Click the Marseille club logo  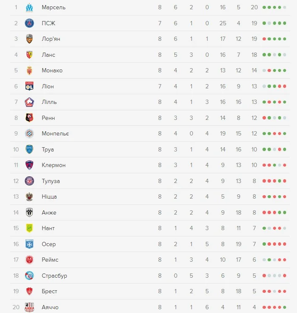[x=29, y=7]
